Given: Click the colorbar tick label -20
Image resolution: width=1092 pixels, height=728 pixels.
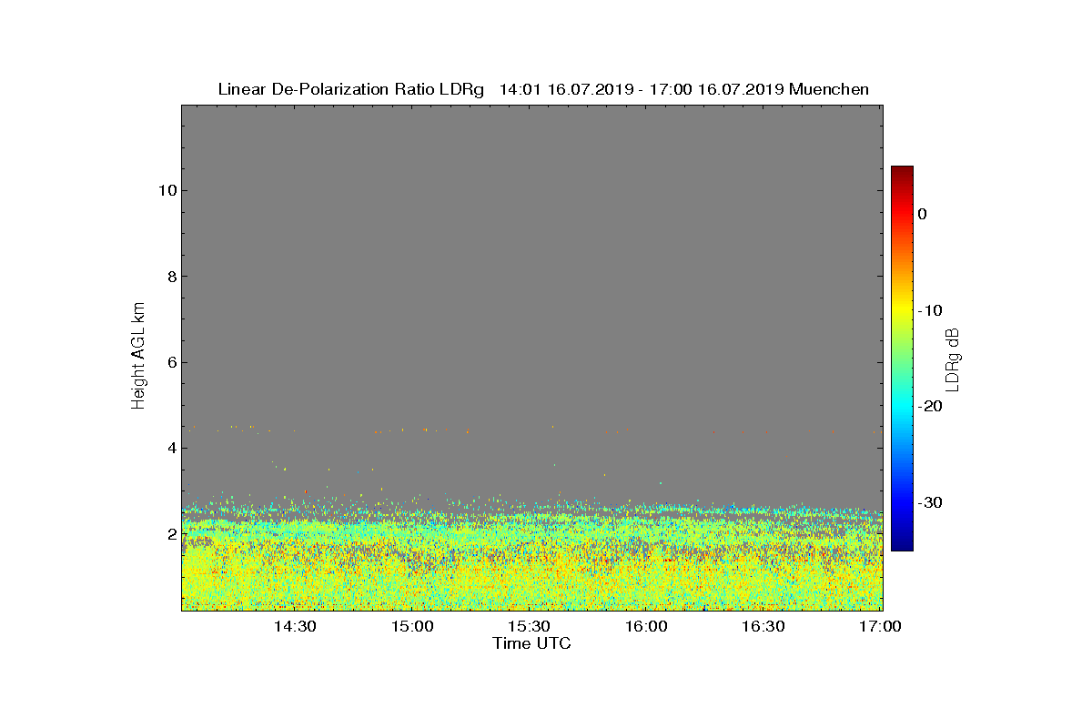Looking at the screenshot, I should pos(929,407).
